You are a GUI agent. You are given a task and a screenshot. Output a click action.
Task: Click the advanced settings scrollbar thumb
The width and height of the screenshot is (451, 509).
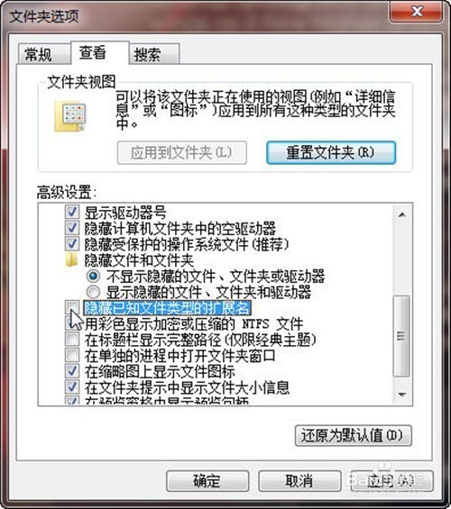(402, 336)
